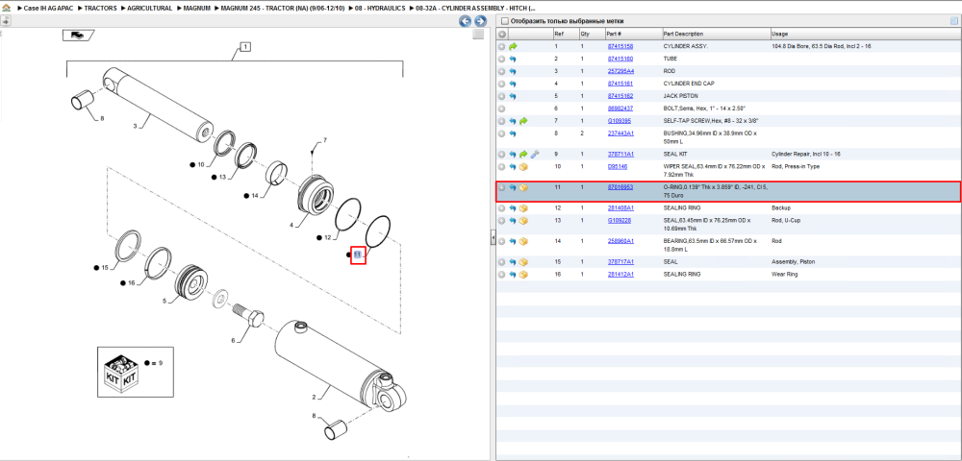Select callout 10 in the diagram

click(x=201, y=164)
